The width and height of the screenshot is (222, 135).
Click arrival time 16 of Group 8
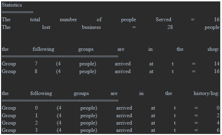point(217,71)
